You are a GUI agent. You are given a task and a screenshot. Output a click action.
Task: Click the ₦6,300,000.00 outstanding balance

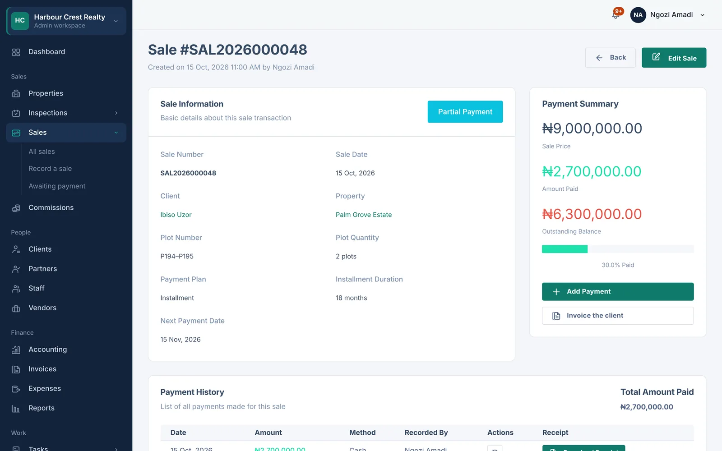(x=592, y=214)
